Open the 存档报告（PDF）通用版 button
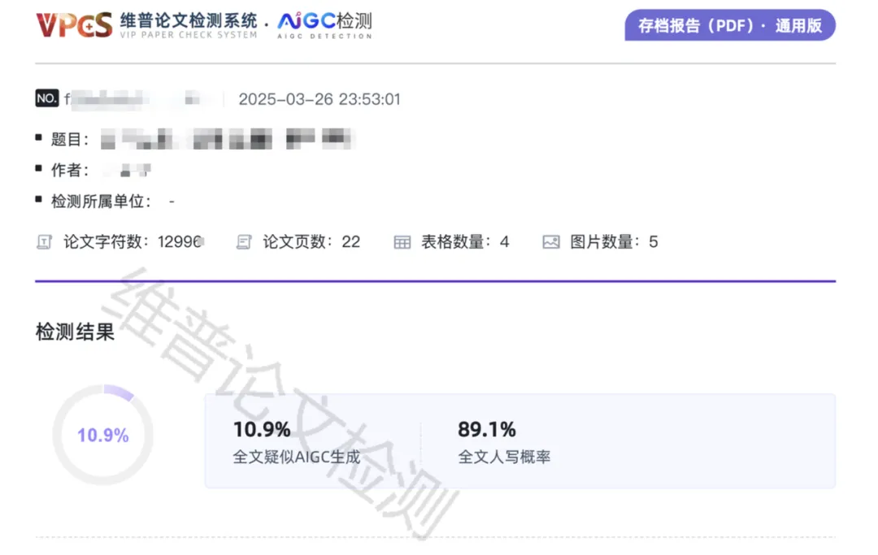 pos(729,25)
